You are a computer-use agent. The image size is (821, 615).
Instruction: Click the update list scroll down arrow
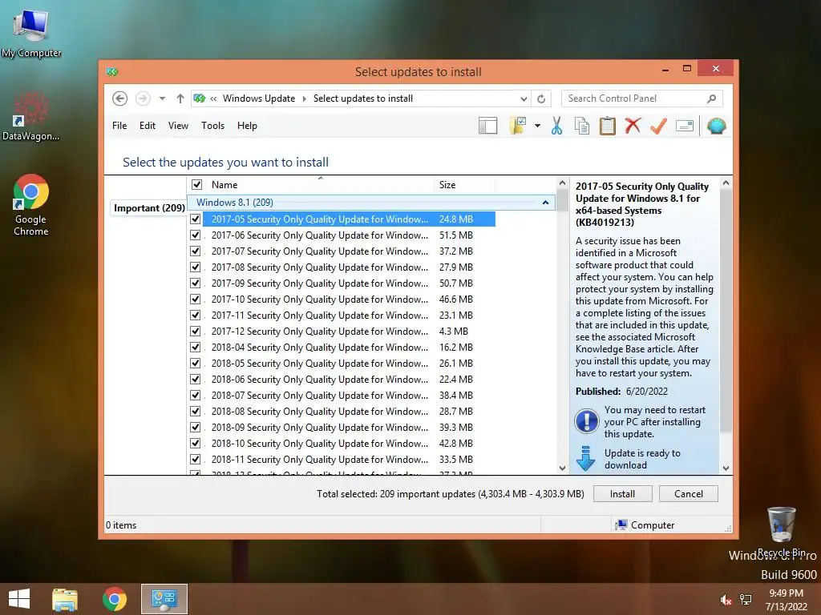coord(562,468)
